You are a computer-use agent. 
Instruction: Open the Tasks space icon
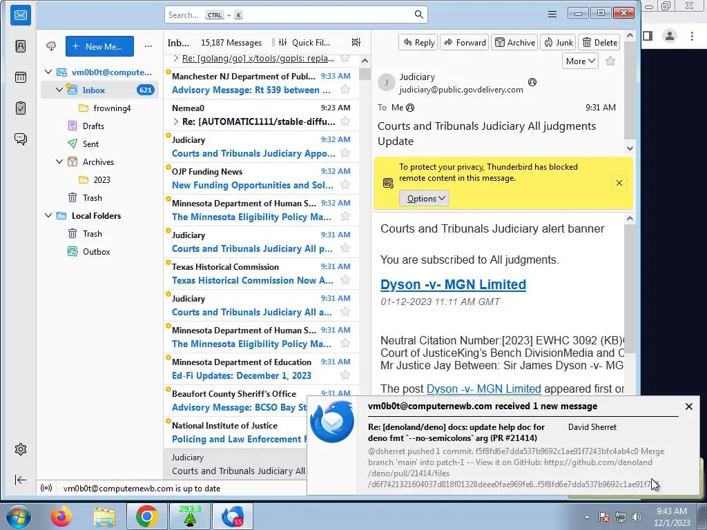point(21,108)
